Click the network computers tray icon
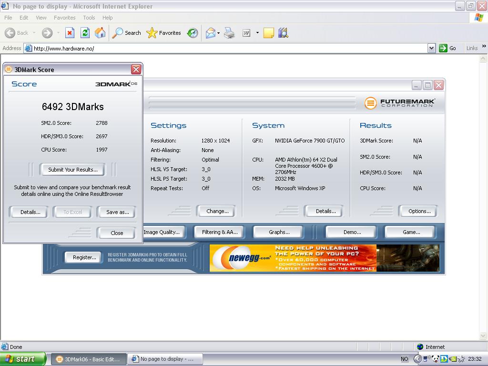The image size is (488, 366). tap(427, 359)
